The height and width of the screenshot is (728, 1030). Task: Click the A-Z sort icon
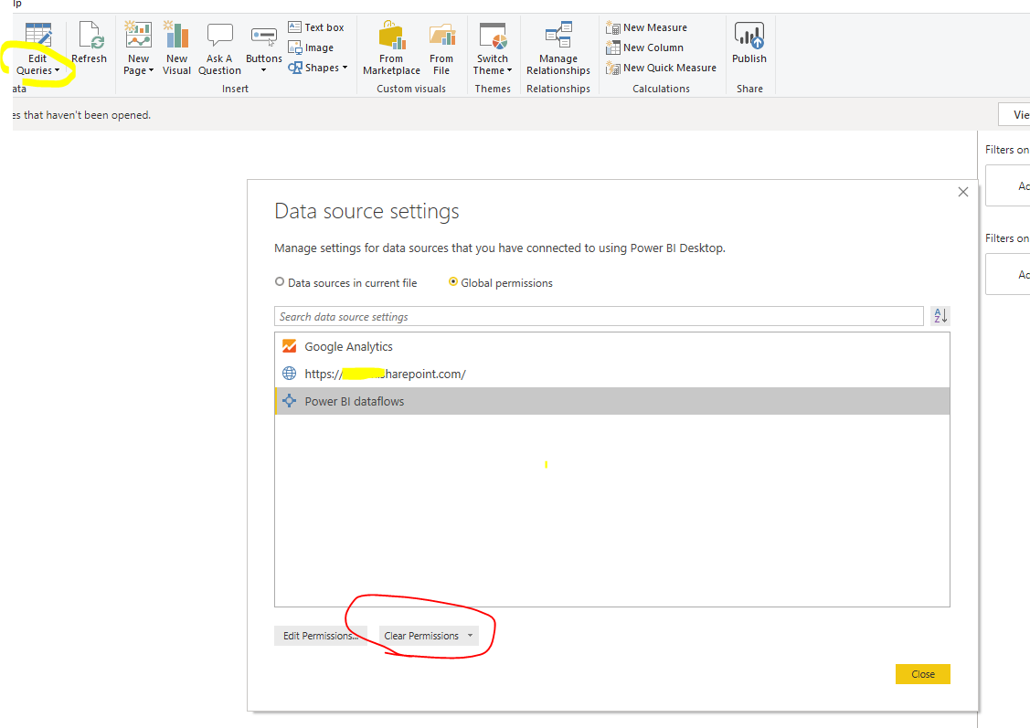tap(940, 316)
